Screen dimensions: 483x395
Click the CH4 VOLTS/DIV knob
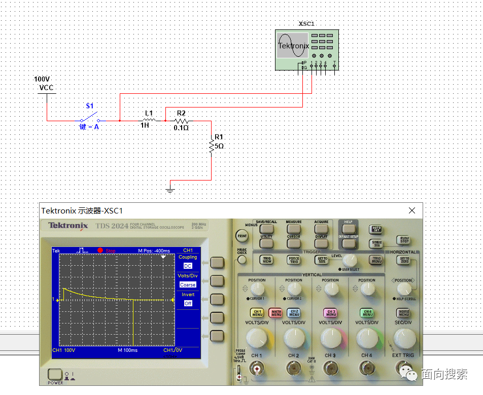point(367,338)
